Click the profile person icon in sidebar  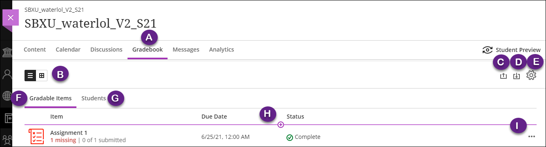click(7, 74)
